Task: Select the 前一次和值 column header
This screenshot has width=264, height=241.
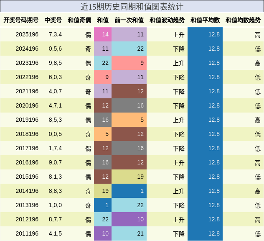Action: (x=129, y=20)
